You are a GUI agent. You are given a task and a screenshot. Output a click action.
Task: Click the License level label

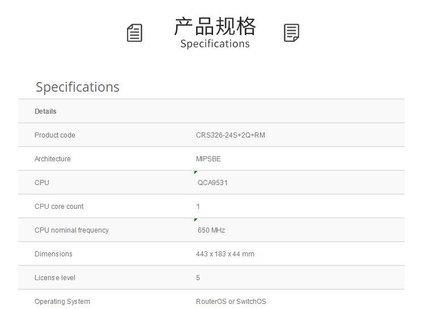point(55,278)
